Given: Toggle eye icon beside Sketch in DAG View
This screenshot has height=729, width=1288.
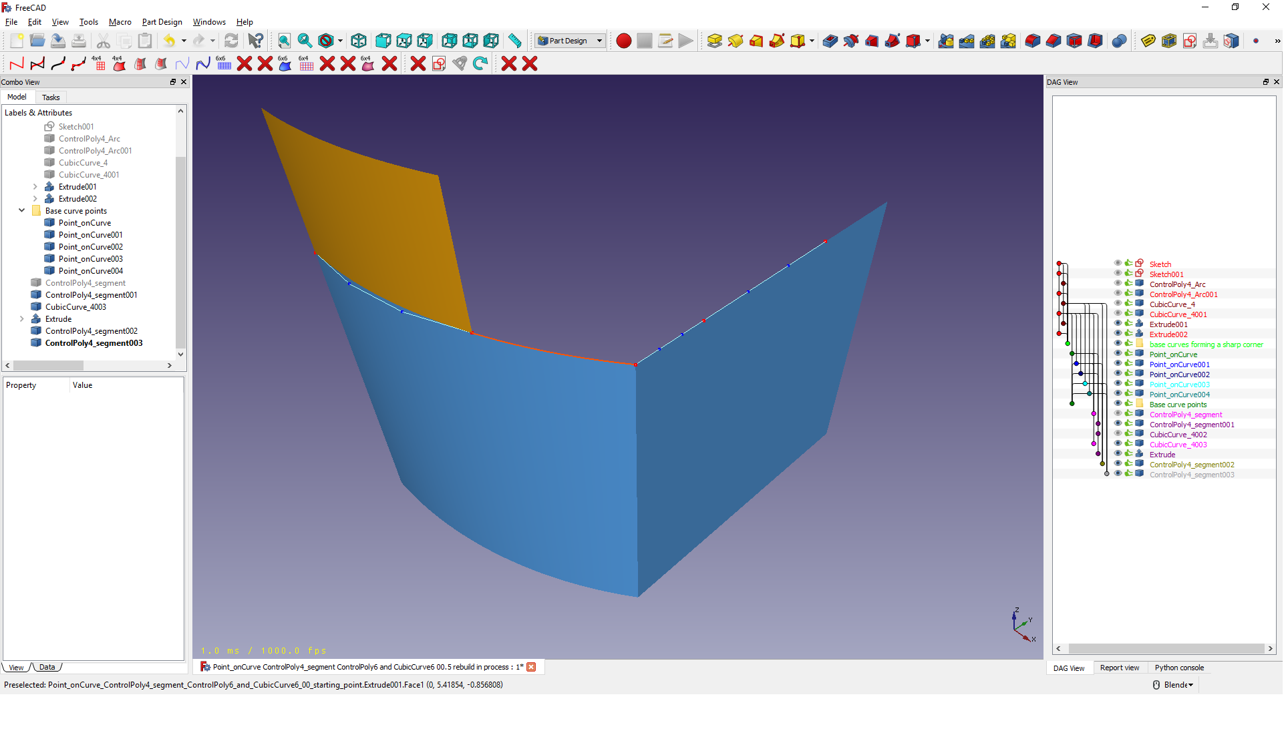Looking at the screenshot, I should point(1118,264).
